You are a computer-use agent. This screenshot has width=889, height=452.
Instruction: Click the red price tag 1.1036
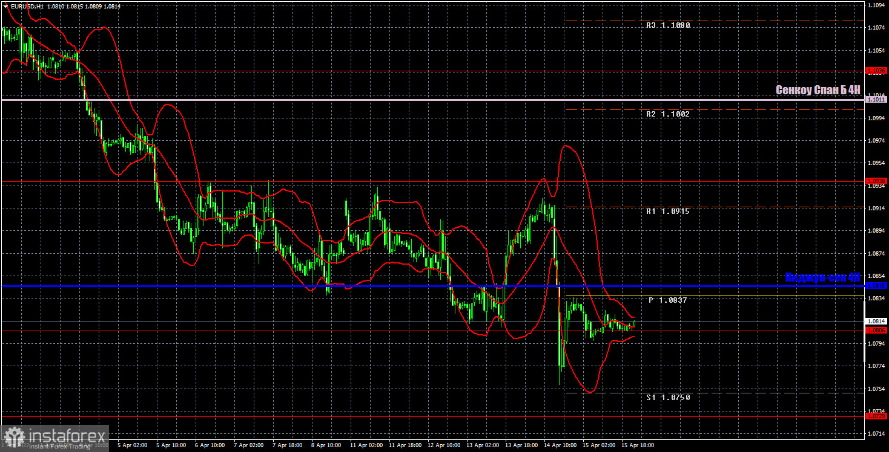pos(876,71)
